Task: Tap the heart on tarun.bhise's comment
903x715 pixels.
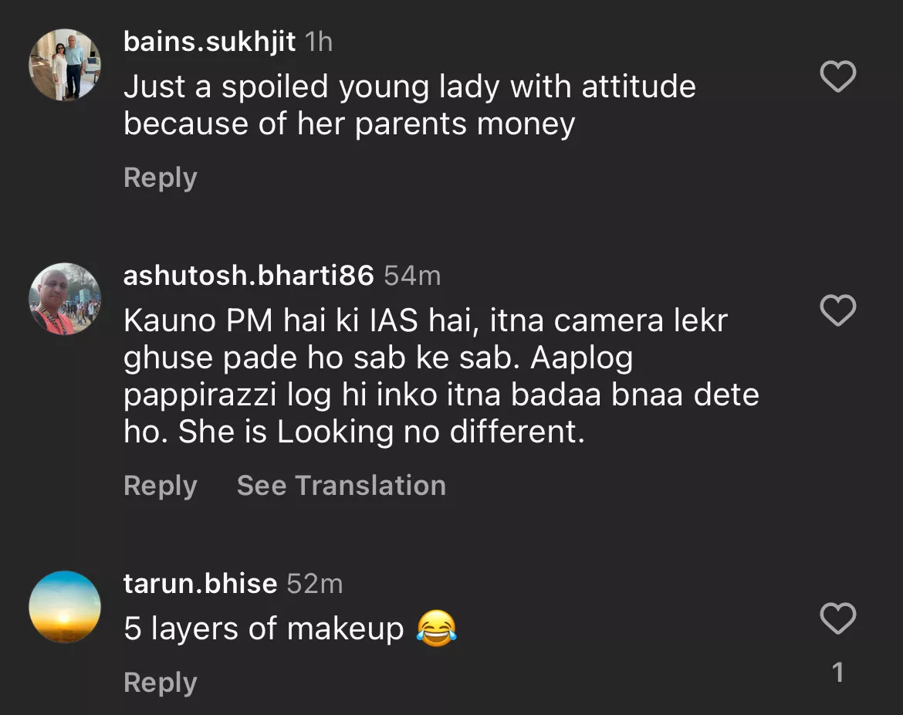Action: pos(837,618)
